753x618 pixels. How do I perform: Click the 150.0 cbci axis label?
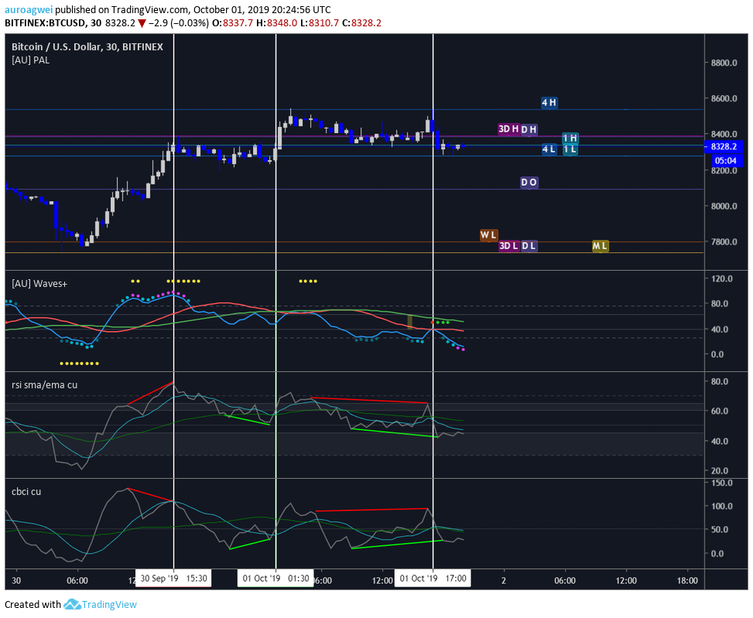click(722, 483)
